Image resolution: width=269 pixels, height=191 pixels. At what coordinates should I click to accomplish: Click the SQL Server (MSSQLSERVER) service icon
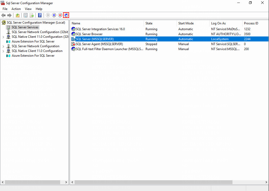(74, 39)
